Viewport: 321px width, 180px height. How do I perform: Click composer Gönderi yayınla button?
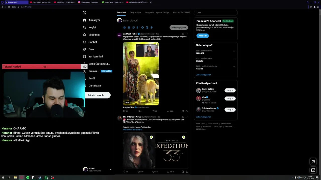(x=179, y=27)
